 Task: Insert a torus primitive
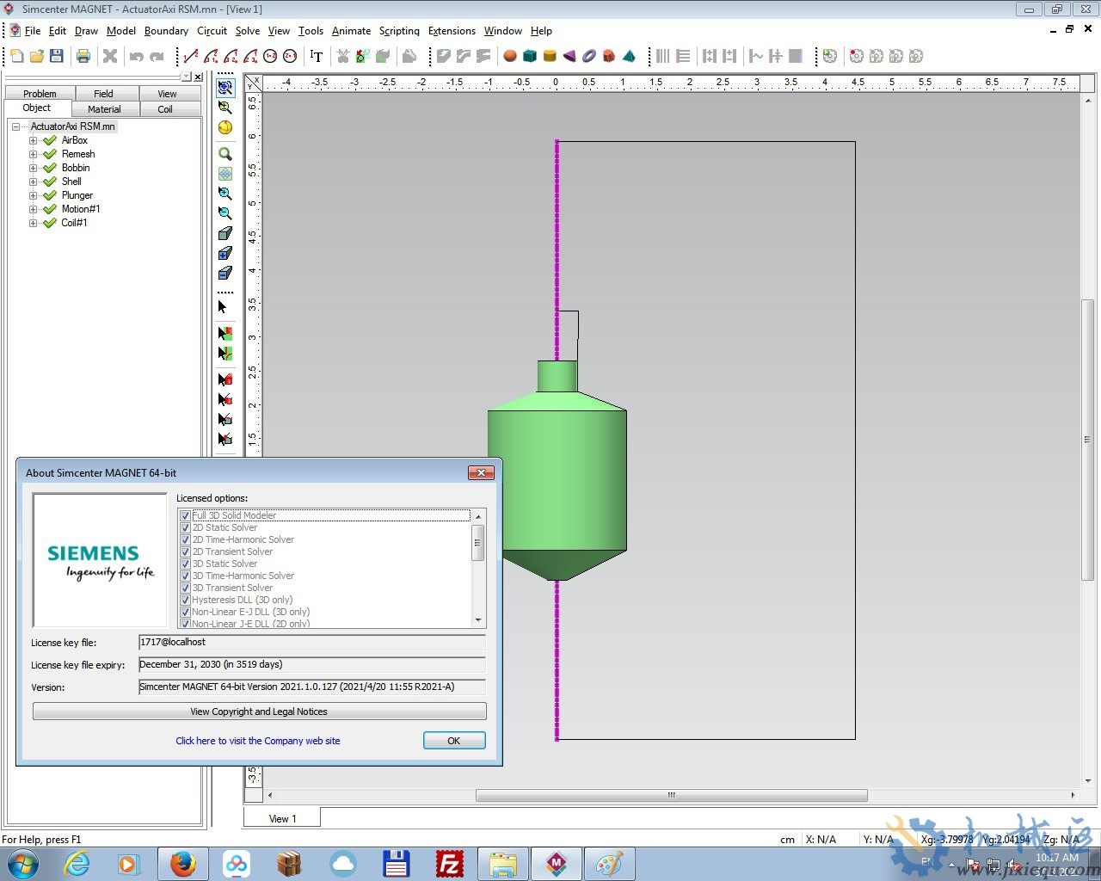click(x=588, y=56)
